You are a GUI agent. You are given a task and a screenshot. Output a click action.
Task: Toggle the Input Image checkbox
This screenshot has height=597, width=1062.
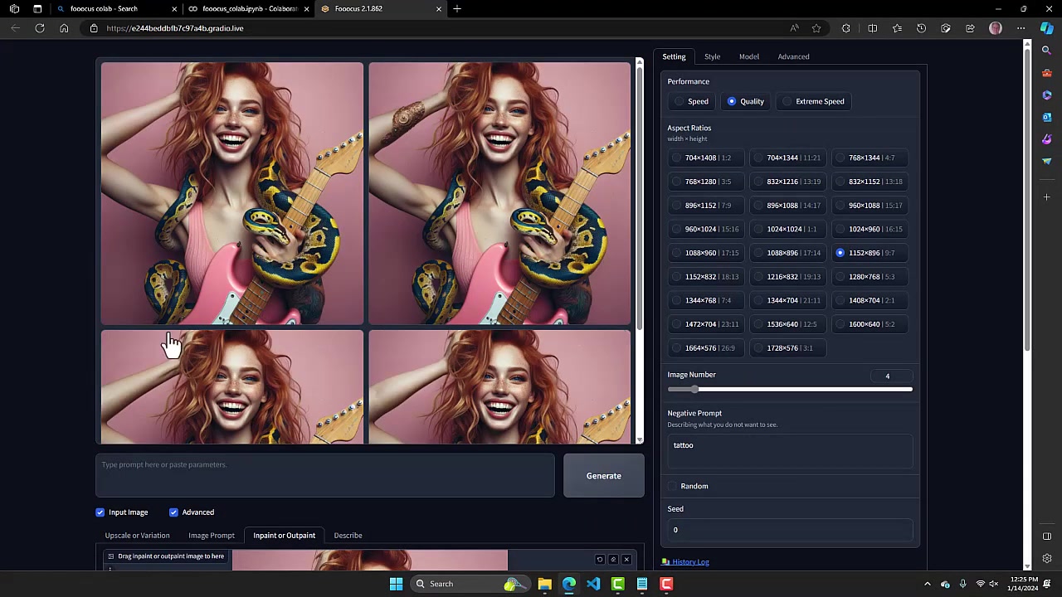[100, 512]
